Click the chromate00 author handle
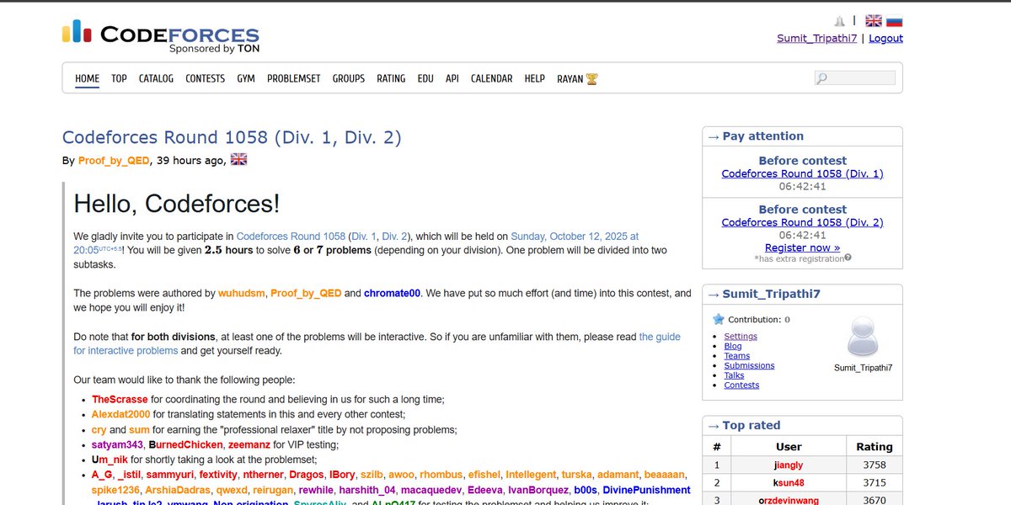 click(x=392, y=294)
